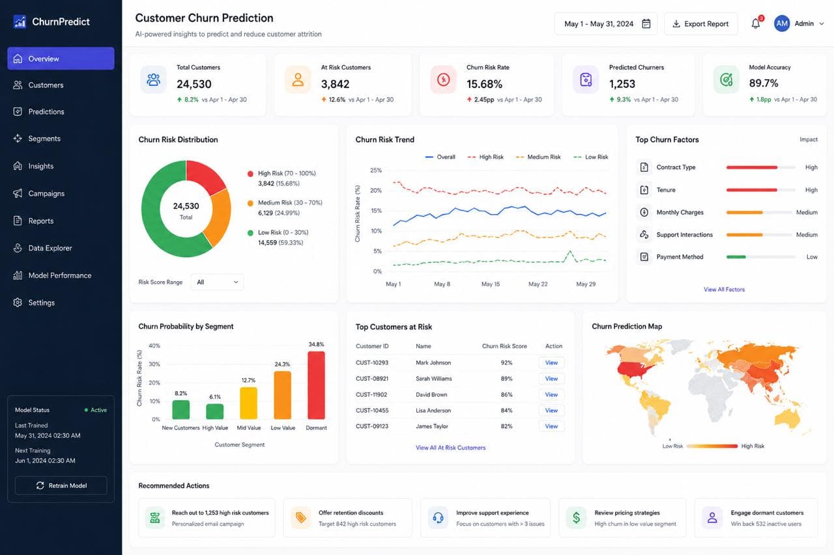This screenshot has width=834, height=555.
Task: Click the Model Accuracy target icon
Action: tap(726, 80)
